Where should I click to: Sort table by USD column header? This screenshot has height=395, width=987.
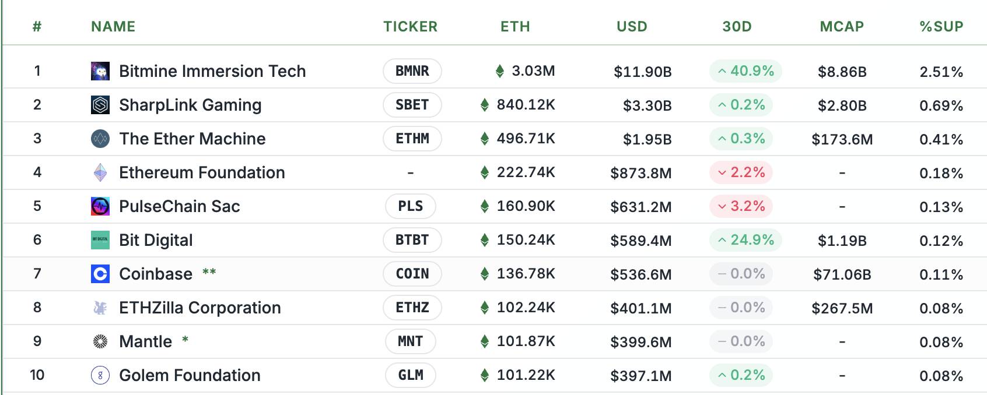tap(632, 27)
